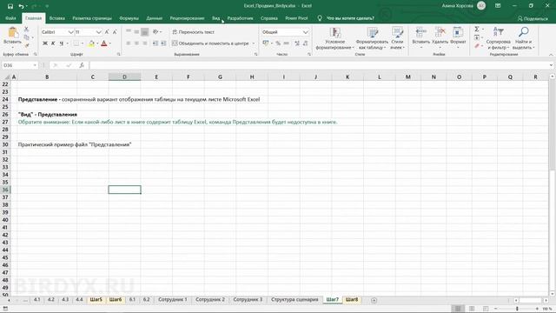Click the AutoSum sigma icon
Screen dimensions: 556x313
[477, 29]
